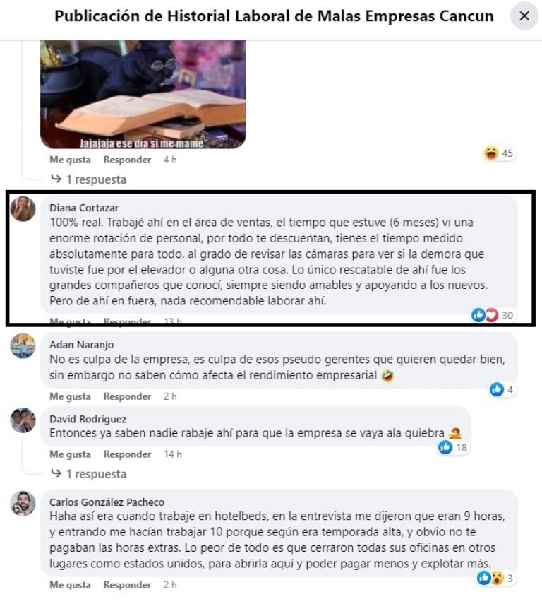View reactions on Diana Cortazar's comment
Image resolution: width=542 pixels, height=604 pixels.
[x=493, y=316]
